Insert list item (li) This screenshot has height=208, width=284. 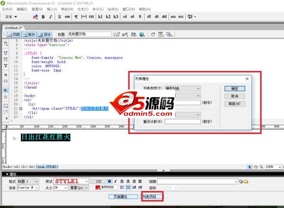[x=140, y=17]
